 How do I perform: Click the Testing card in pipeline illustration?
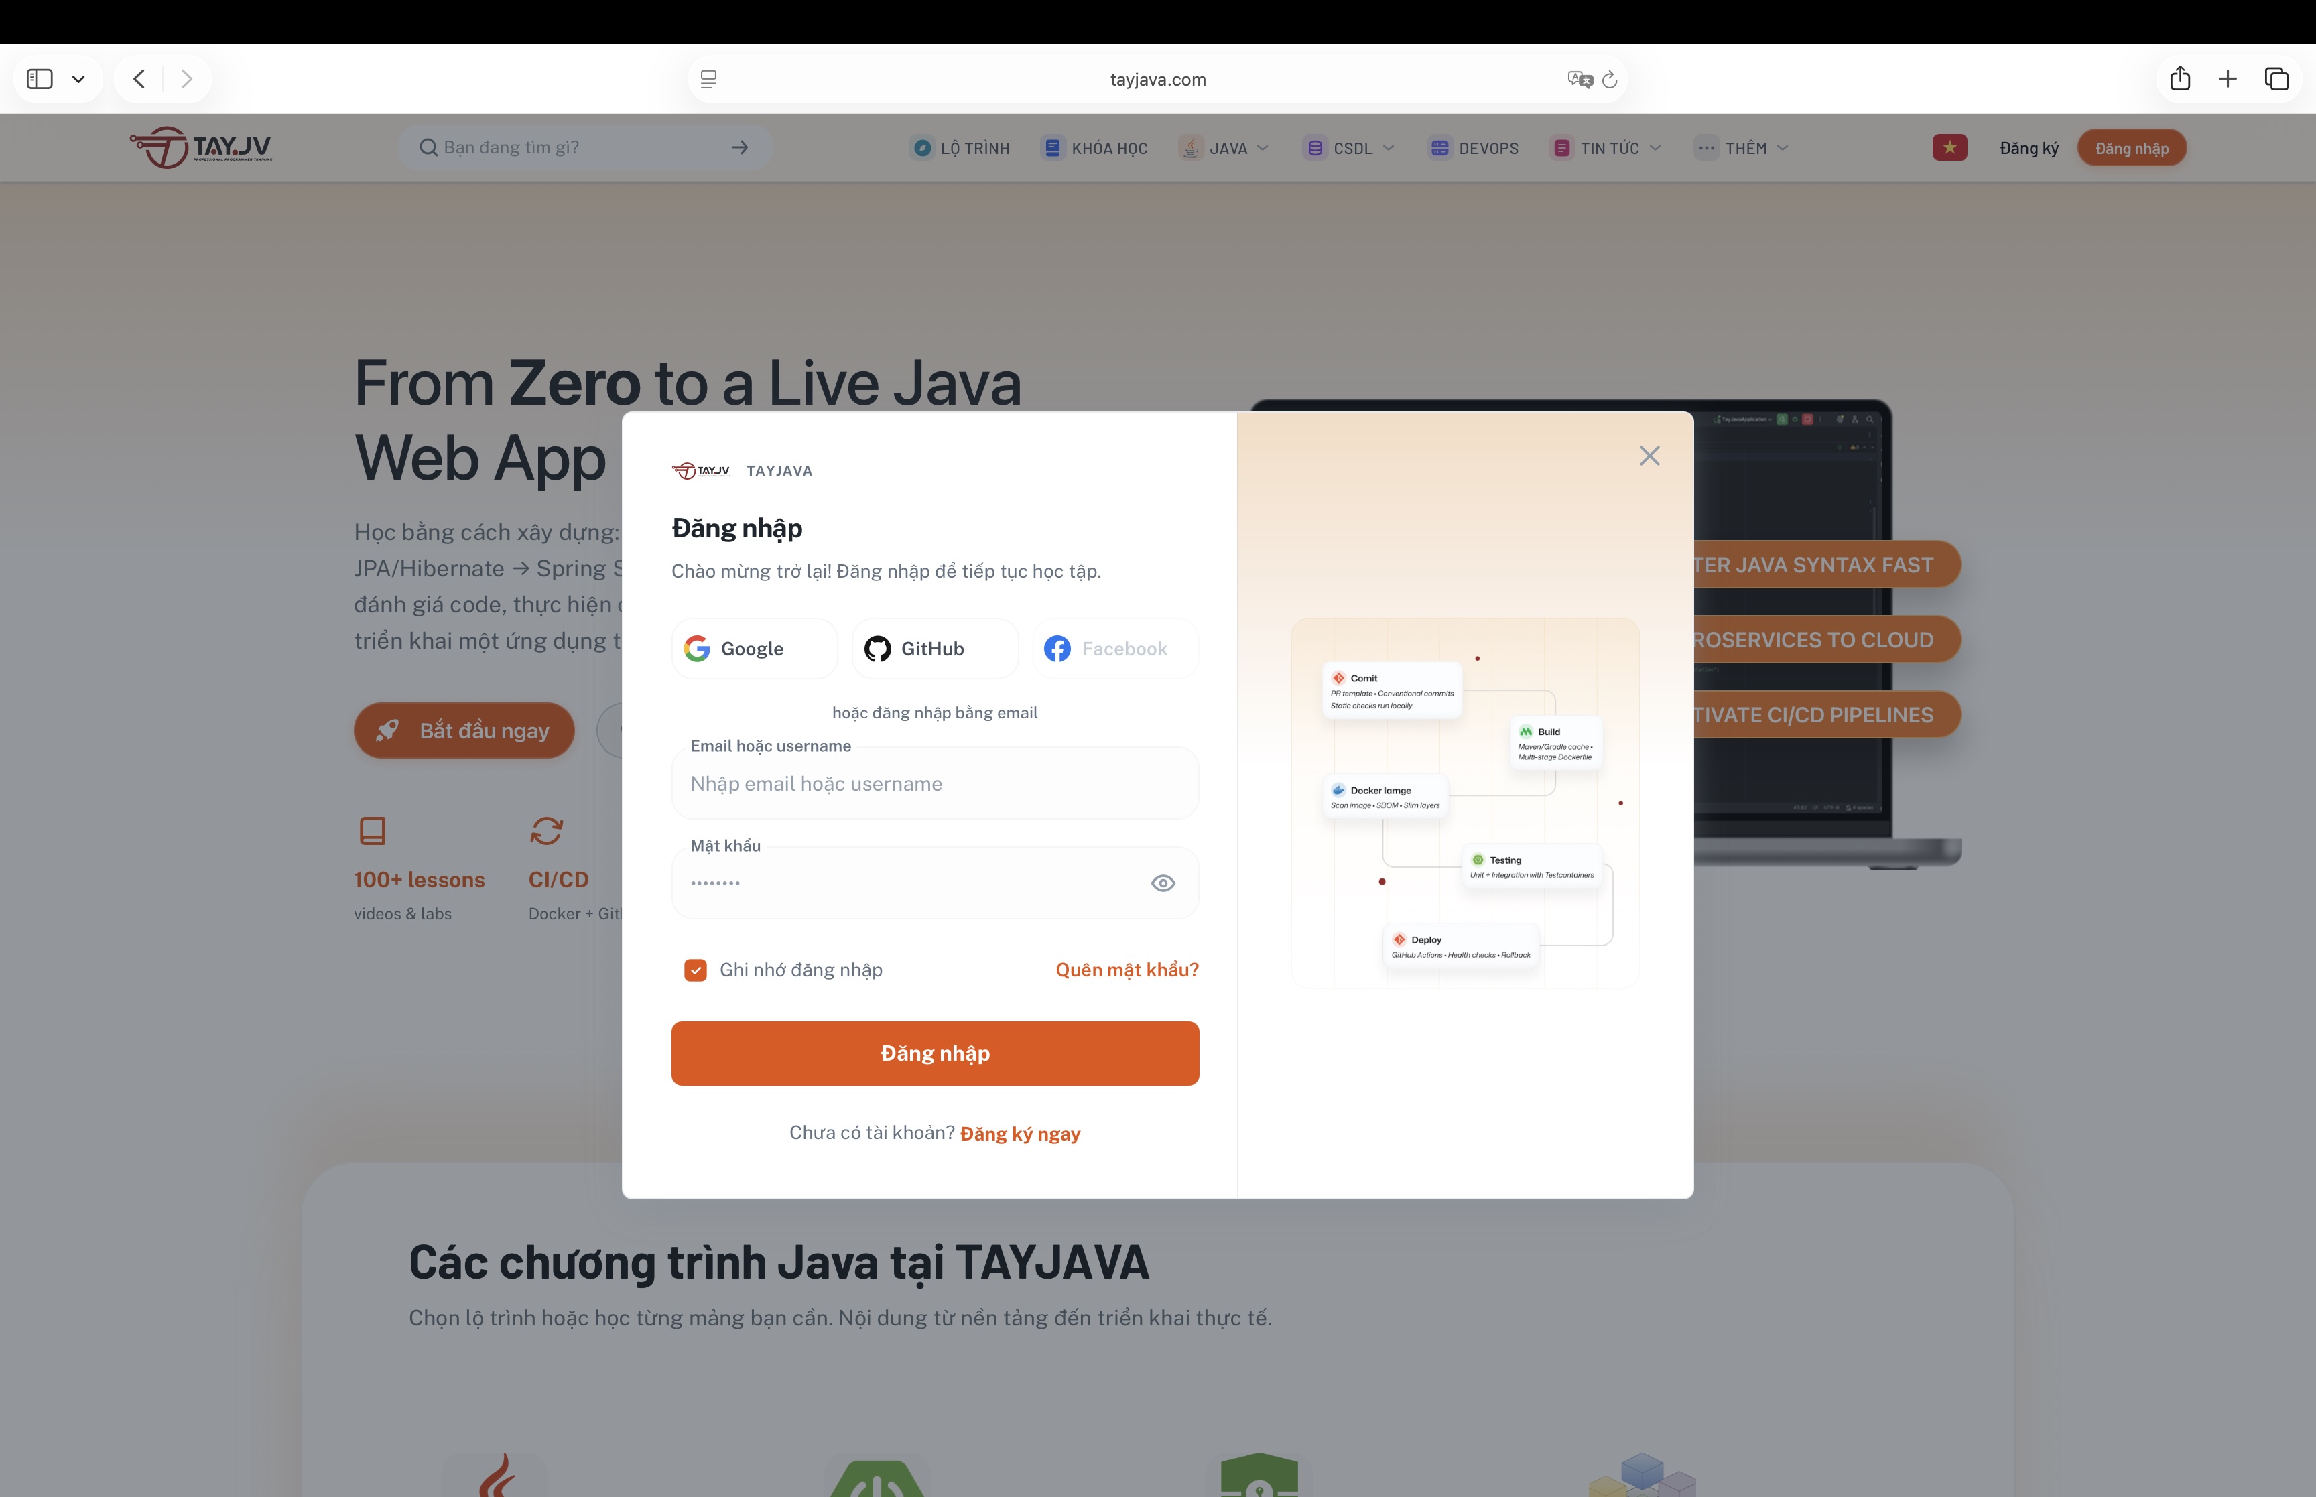tap(1533, 866)
